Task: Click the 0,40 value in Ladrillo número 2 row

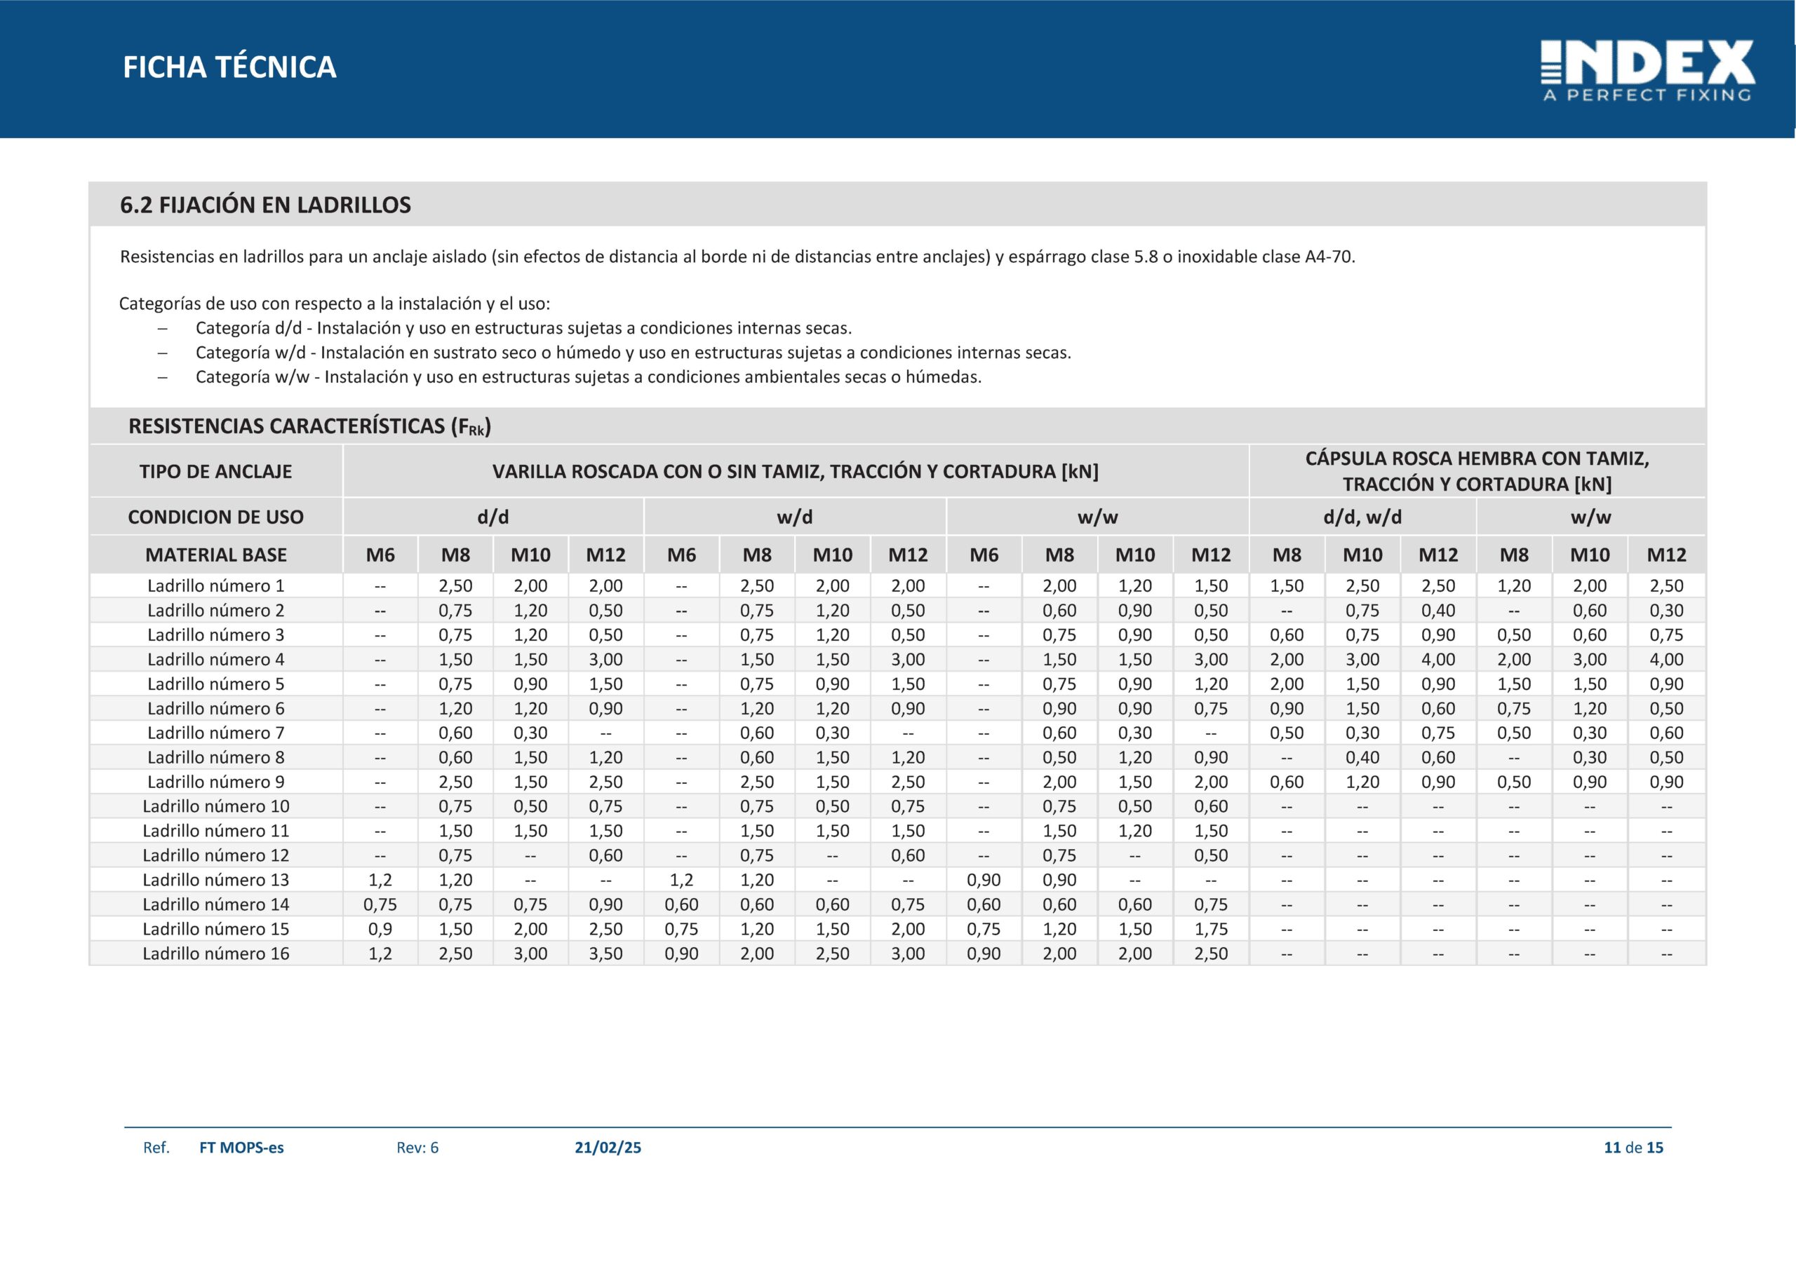Action: point(1438,611)
